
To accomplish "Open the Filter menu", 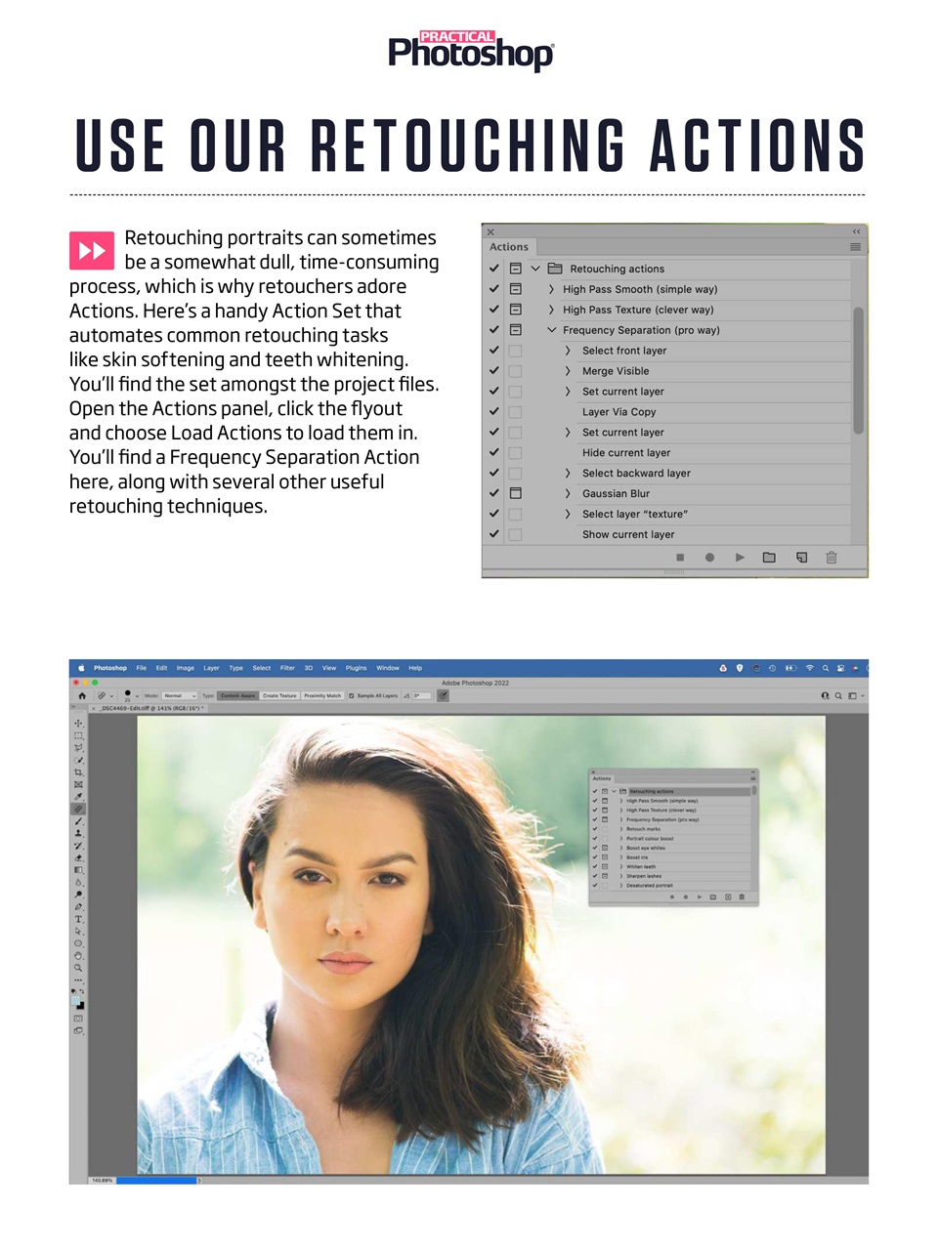I will click(x=288, y=668).
